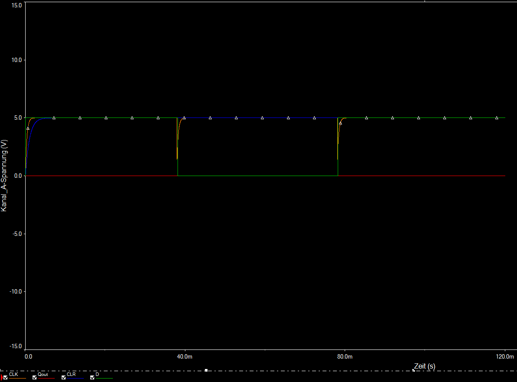Uncheck the CLK trace checkbox
Screen dimensions: 517x382
coord(5,377)
